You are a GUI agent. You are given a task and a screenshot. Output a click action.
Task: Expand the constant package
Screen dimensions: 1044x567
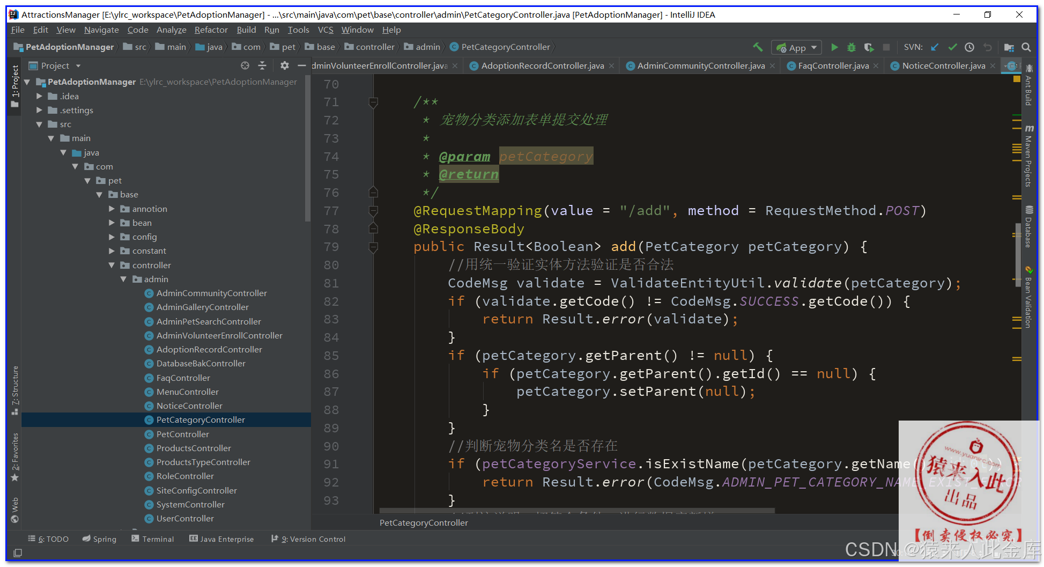coord(112,251)
